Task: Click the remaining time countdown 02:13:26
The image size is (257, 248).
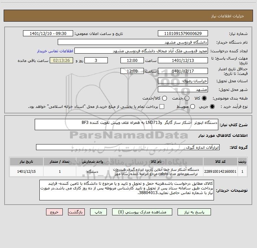Action: (x=61, y=60)
